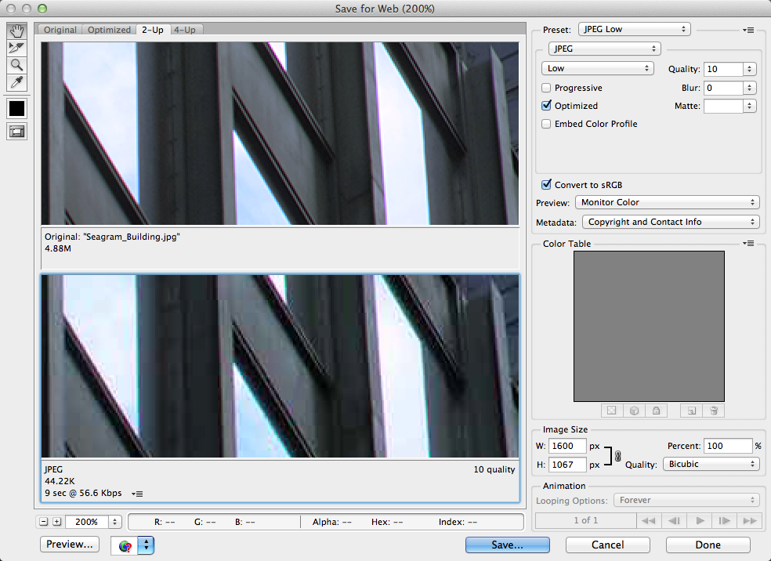Open a browser preview via the globe icon
The image size is (771, 561).
(x=124, y=545)
